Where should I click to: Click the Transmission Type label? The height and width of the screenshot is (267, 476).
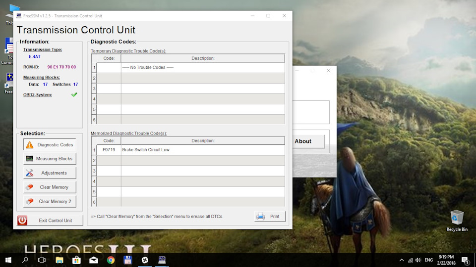(43, 49)
